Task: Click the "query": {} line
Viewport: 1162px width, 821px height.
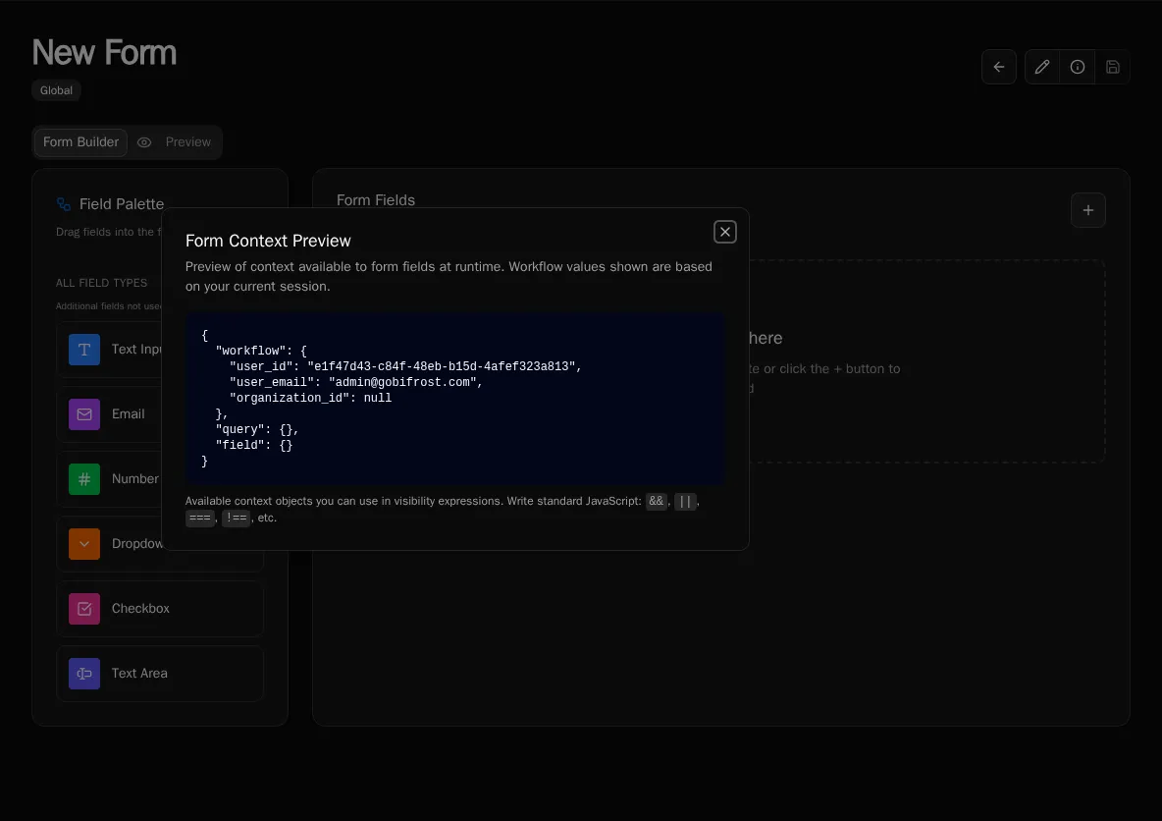Action: pos(256,429)
